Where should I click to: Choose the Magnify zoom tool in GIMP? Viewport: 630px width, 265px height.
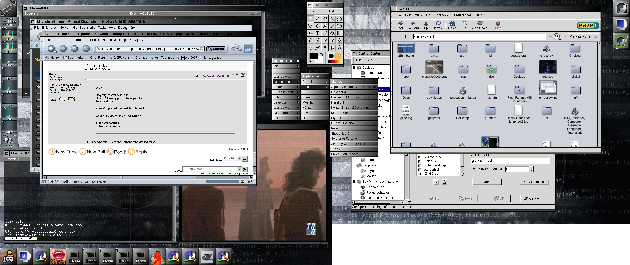point(325,26)
